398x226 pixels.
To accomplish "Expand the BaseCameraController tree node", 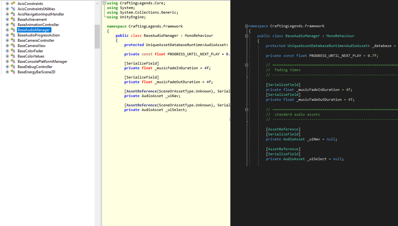I will coord(7,40).
